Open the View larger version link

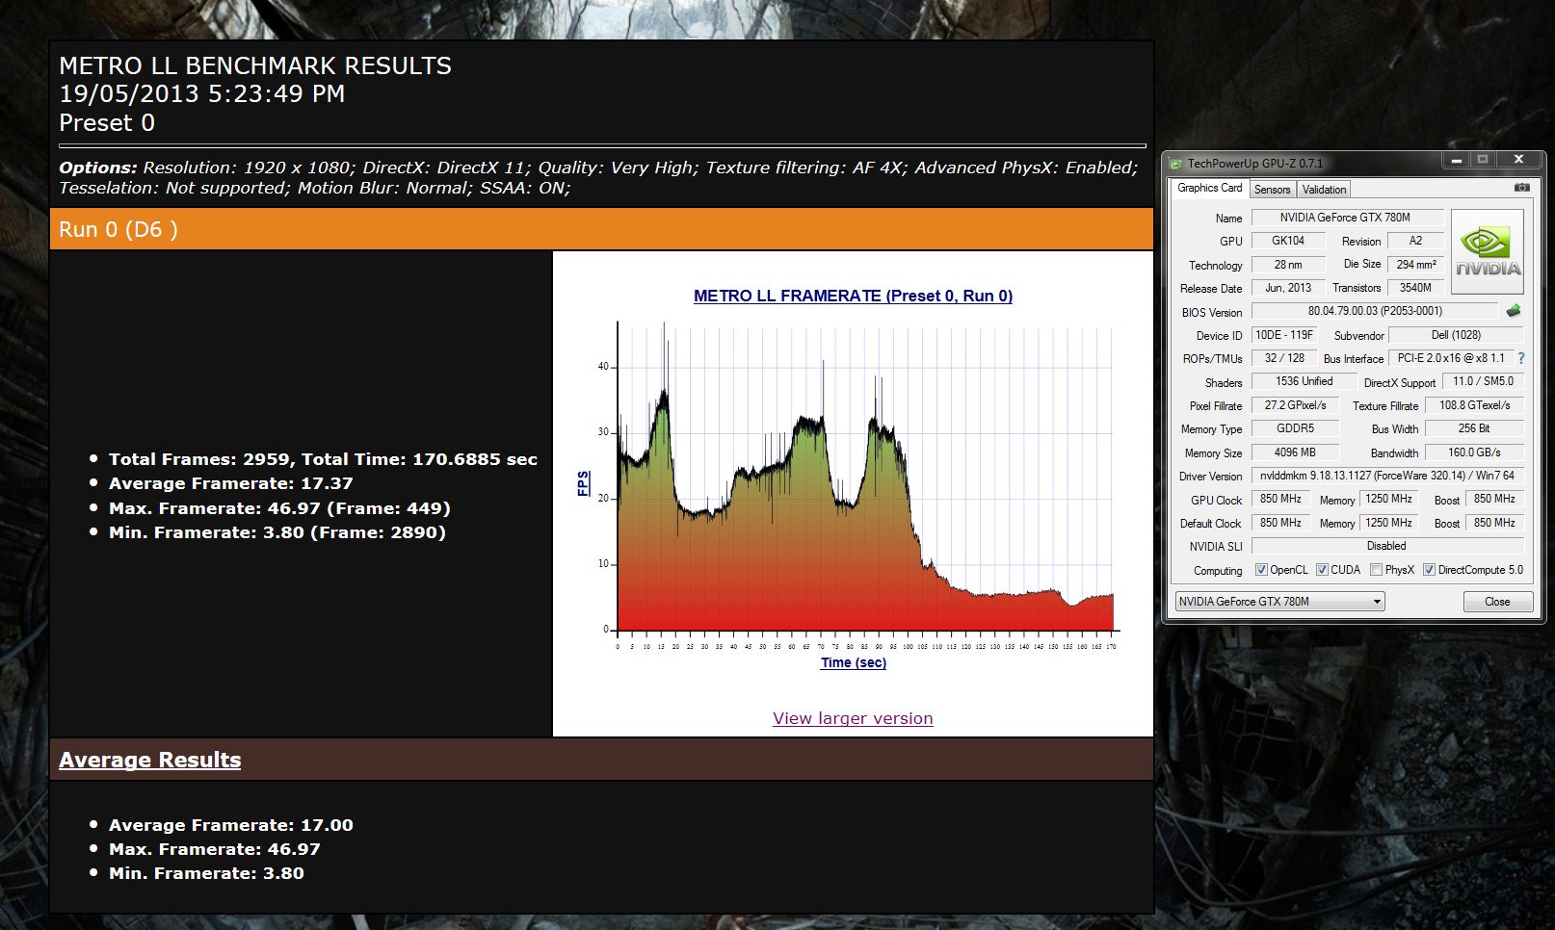tap(853, 718)
